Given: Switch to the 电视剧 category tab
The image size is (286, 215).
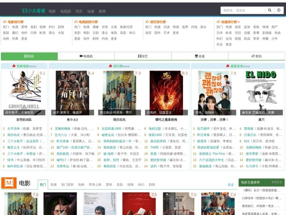Looking at the screenshot, I should (x=86, y=56).
